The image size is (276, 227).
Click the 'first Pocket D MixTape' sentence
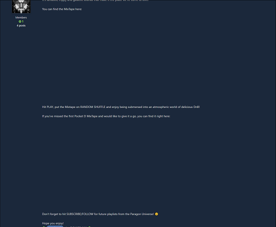(x=106, y=116)
